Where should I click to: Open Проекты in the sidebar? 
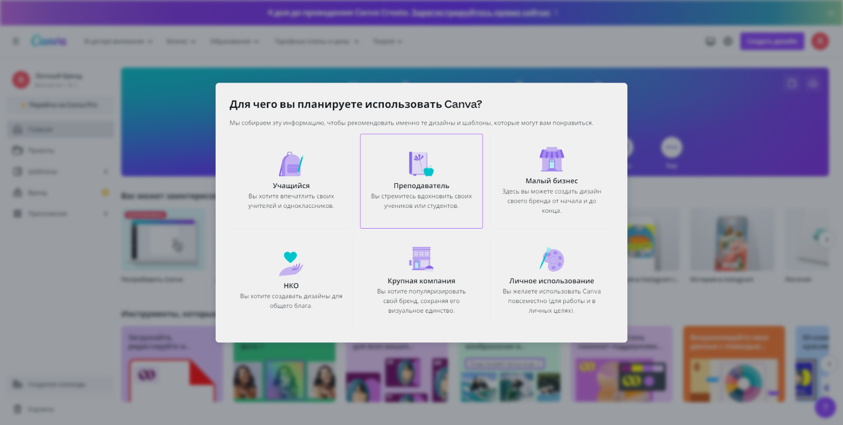tap(60, 150)
